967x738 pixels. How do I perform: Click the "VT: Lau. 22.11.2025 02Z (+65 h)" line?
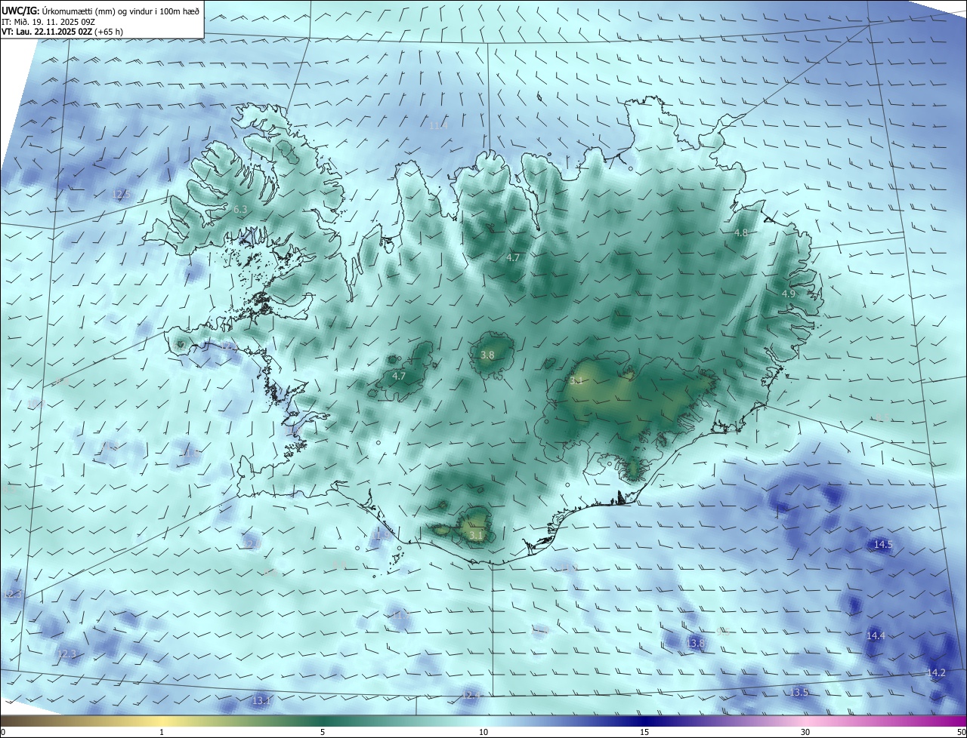(62, 32)
